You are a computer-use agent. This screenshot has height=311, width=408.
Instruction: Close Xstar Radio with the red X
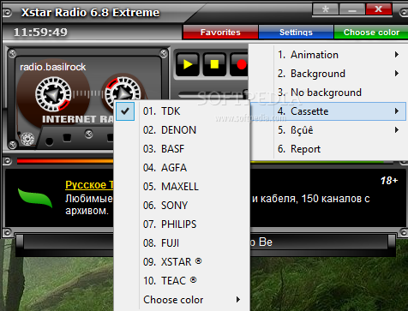click(x=379, y=9)
